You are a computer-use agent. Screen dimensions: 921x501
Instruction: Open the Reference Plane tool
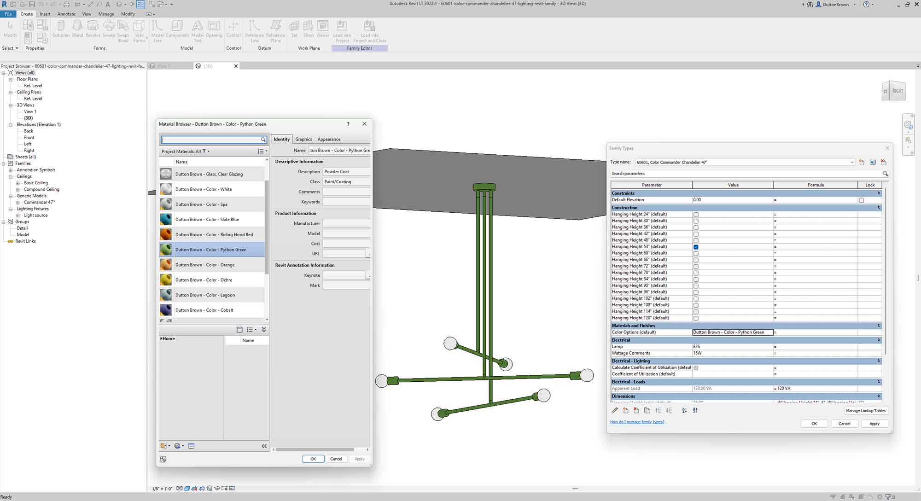point(275,30)
